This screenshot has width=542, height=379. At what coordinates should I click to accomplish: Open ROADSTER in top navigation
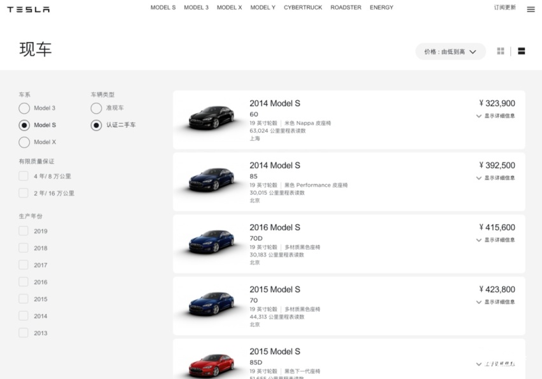tap(345, 8)
